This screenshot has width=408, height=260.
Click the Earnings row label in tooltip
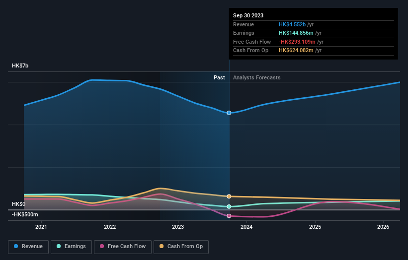click(244, 33)
